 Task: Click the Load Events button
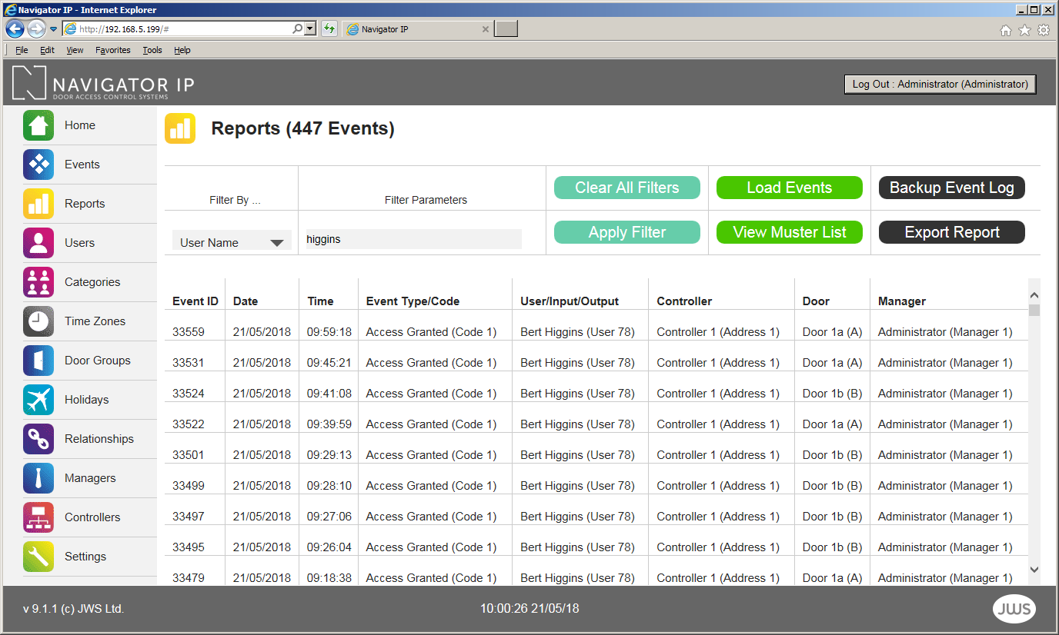coord(790,188)
